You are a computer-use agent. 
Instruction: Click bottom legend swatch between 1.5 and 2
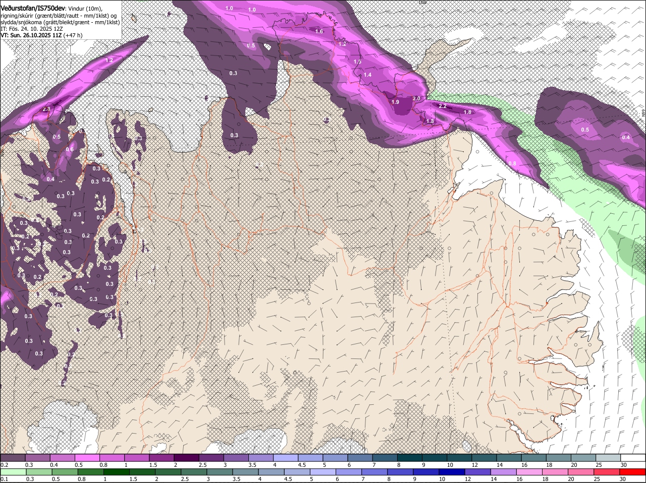pyautogui.click(x=142, y=472)
